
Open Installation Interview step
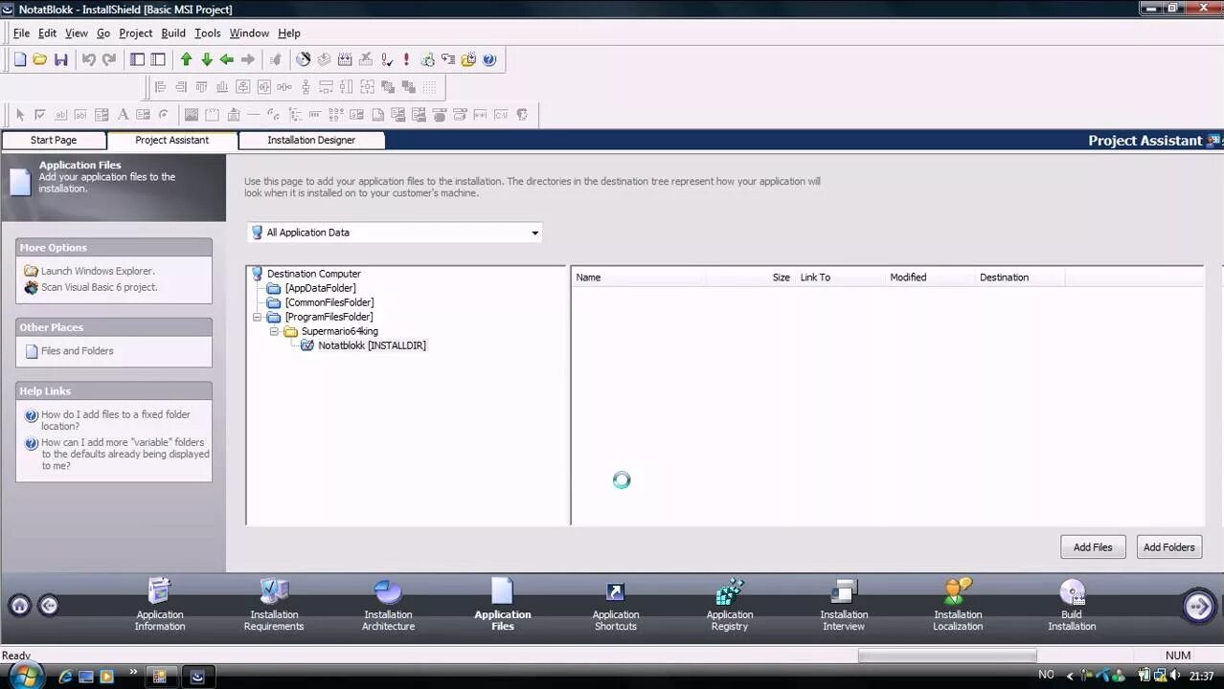click(844, 606)
